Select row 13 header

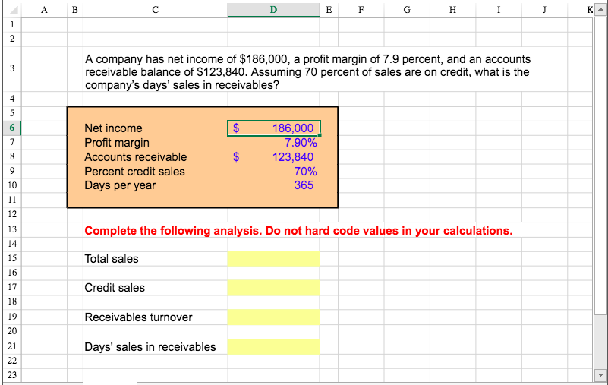[x=12, y=229]
